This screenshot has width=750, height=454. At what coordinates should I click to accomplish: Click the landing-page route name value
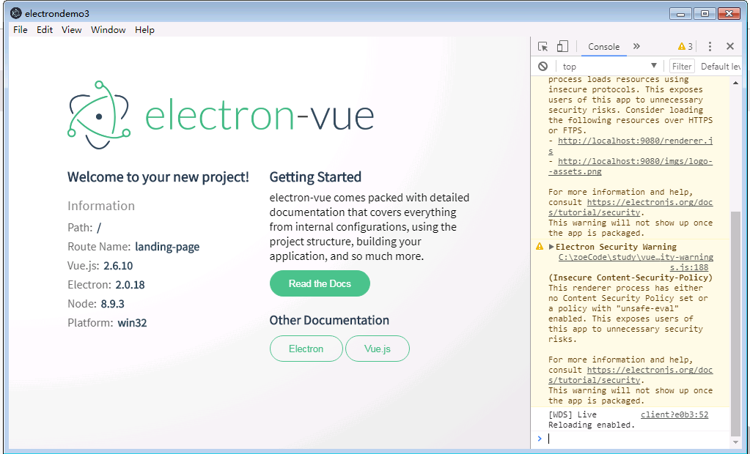(x=167, y=247)
